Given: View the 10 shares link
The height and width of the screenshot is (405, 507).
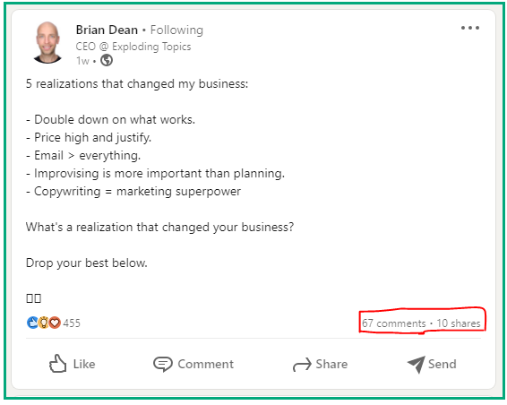Looking at the screenshot, I should [458, 323].
